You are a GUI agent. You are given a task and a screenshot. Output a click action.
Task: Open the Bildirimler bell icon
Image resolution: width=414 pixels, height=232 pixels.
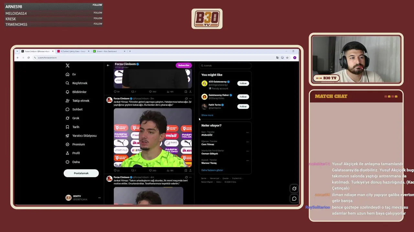pos(67,92)
